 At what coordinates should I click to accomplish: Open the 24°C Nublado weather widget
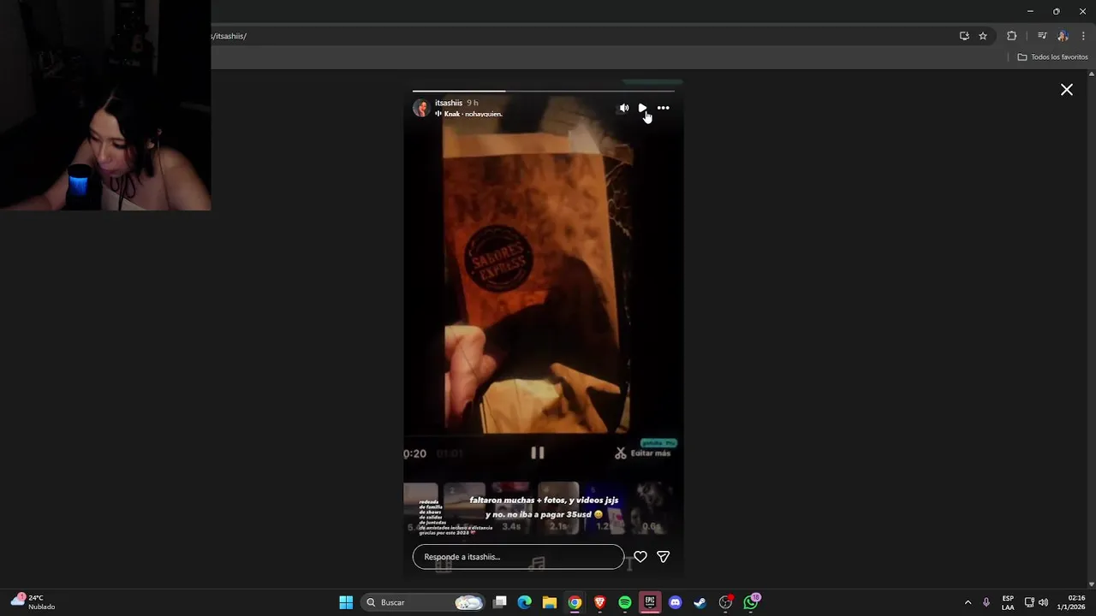[x=33, y=602]
